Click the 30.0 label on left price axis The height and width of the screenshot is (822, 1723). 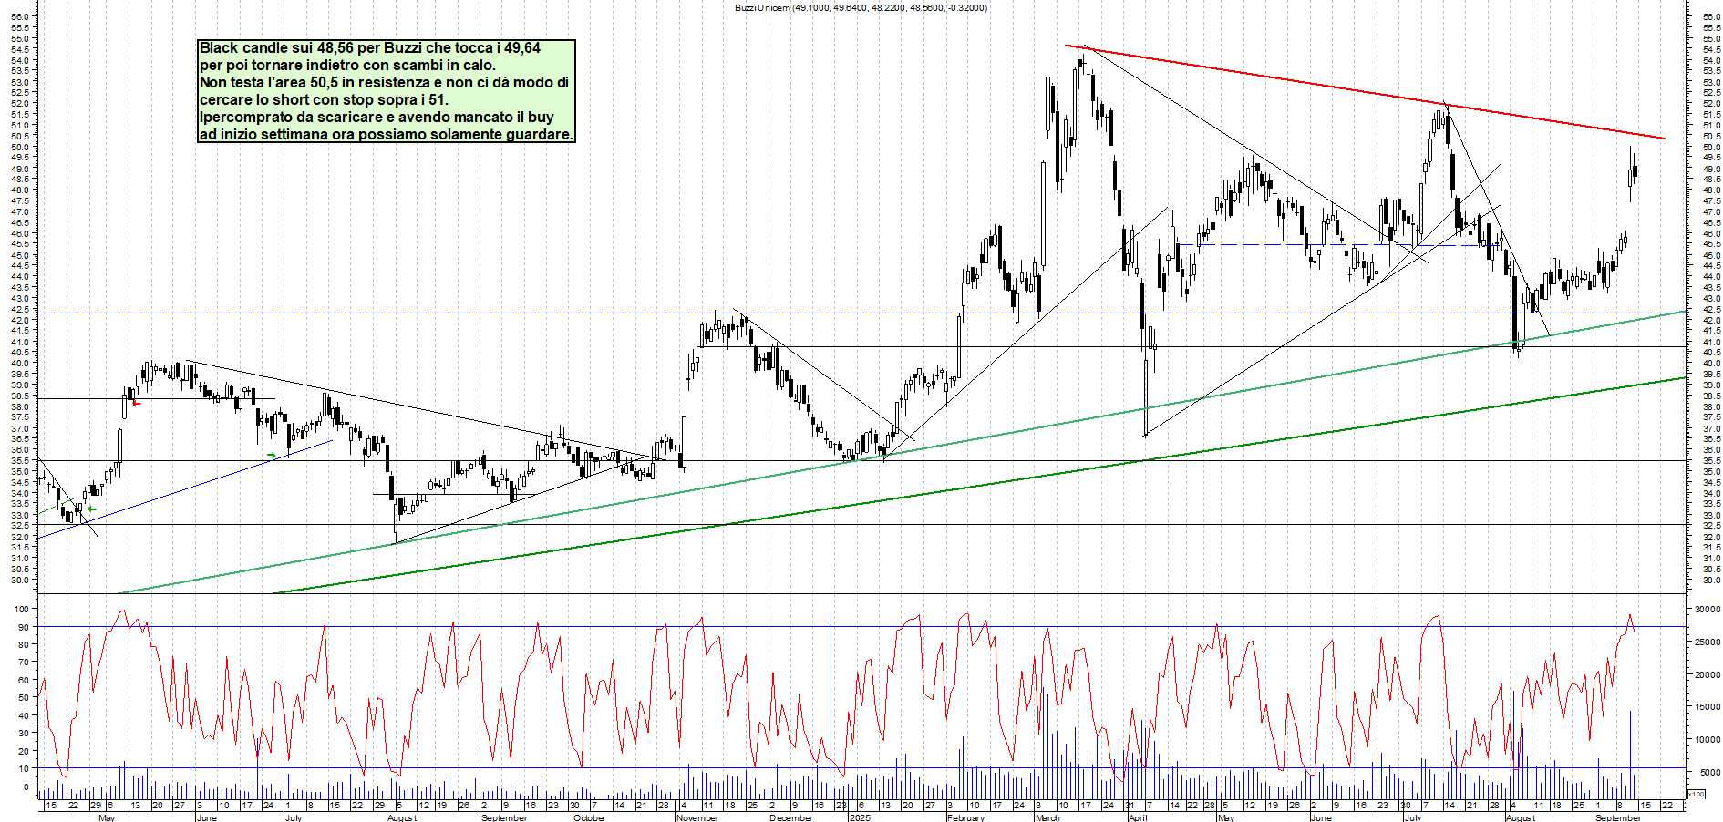coord(22,580)
